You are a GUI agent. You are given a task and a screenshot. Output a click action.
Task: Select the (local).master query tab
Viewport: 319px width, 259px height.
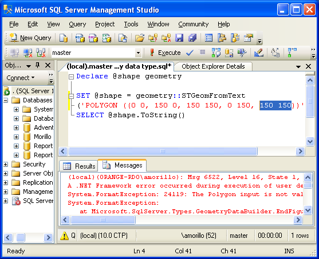coord(119,66)
